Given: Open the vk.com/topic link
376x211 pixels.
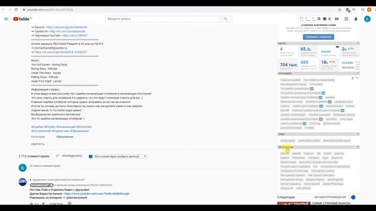Looking at the screenshot, I should [x=61, y=52].
